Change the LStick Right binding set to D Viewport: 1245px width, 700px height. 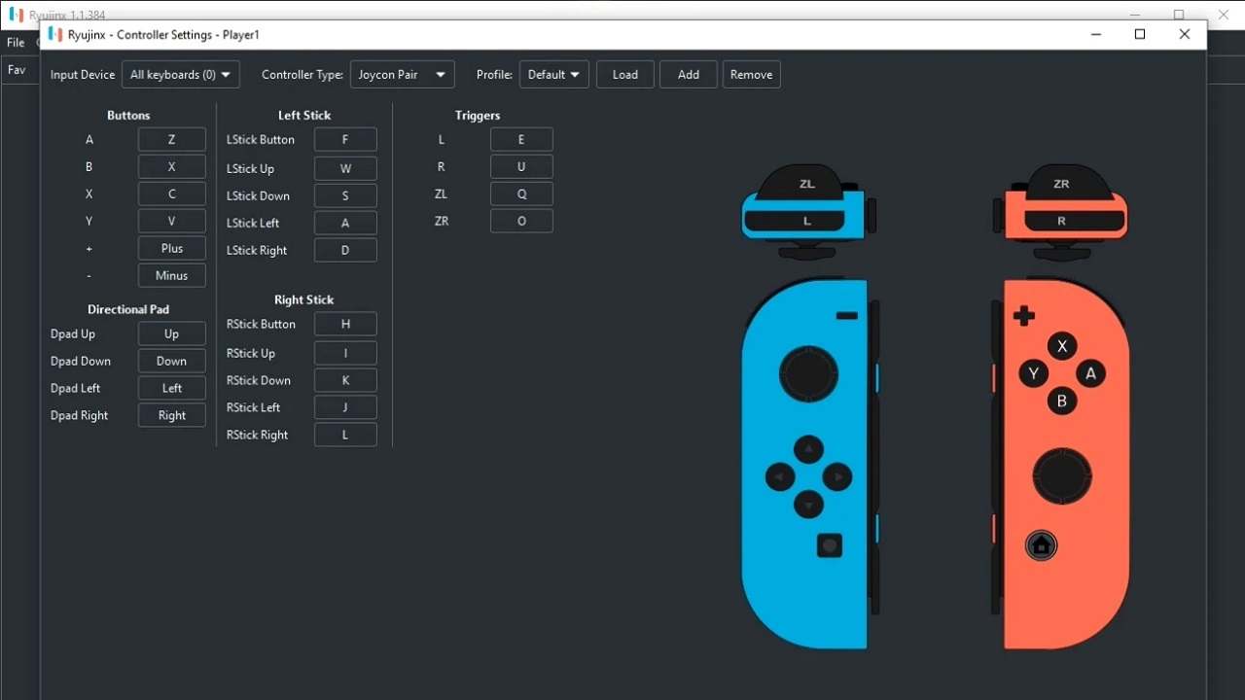(x=345, y=251)
